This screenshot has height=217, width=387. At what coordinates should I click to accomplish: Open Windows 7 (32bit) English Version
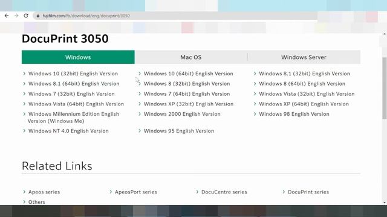point(71,94)
